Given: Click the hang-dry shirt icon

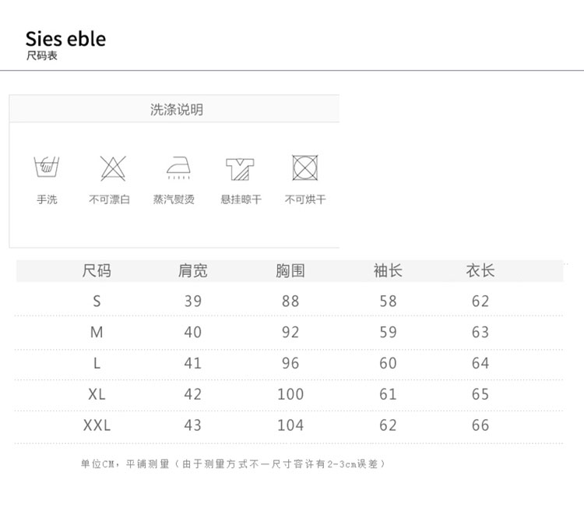Looking at the screenshot, I should (240, 167).
